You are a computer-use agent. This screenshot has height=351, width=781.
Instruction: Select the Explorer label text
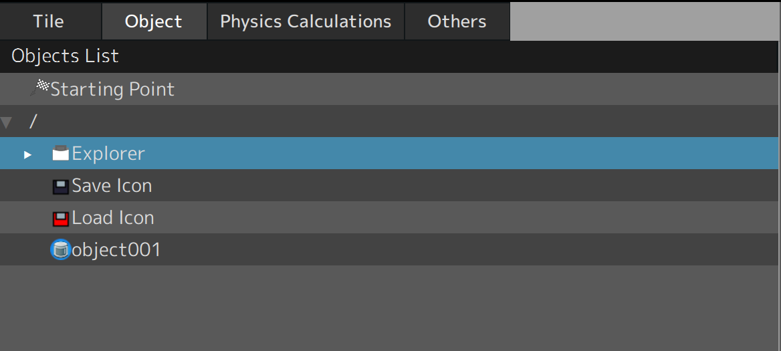(108, 154)
